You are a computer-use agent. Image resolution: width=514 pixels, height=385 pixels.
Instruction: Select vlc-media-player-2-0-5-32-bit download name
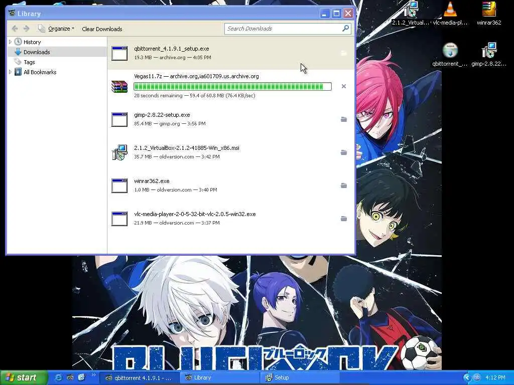point(195,214)
